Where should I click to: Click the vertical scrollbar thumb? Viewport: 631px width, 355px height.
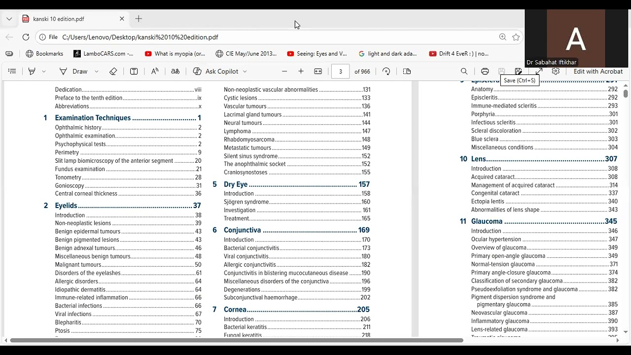click(626, 93)
